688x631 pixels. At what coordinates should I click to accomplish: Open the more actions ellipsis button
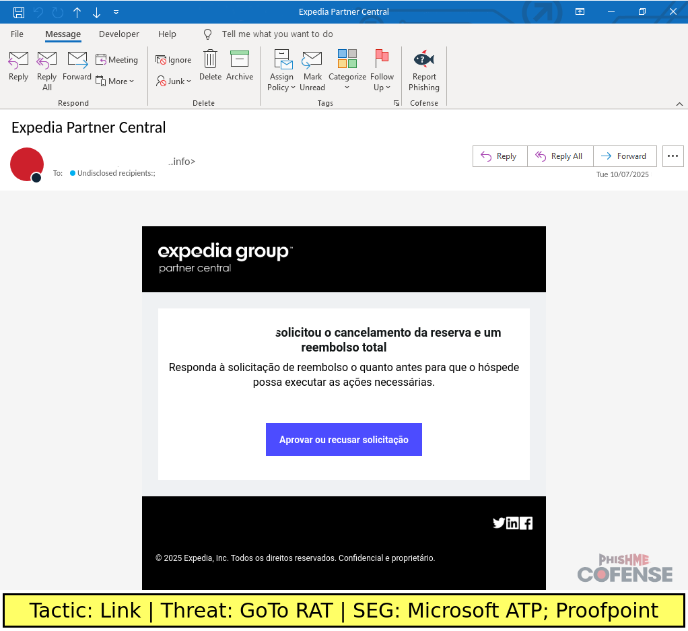[x=673, y=156]
